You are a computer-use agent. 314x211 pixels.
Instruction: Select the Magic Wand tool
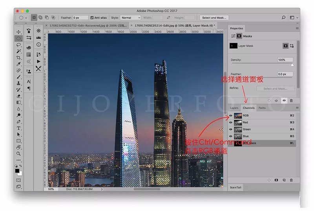coord(18,51)
